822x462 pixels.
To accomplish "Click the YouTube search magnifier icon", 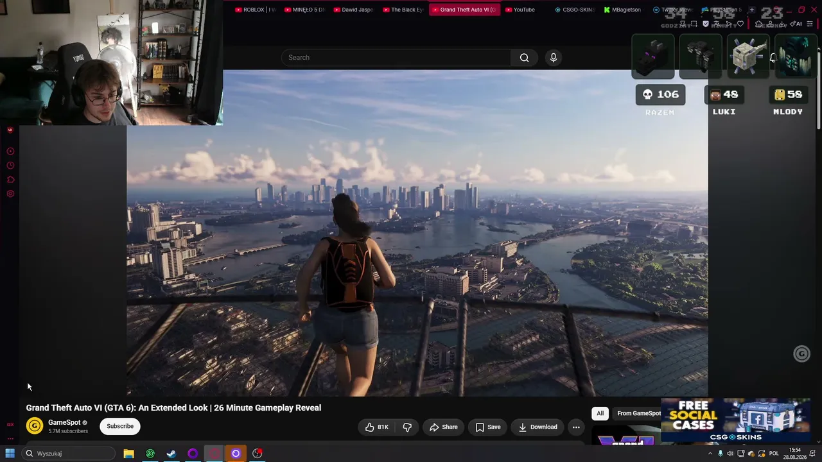I will tap(524, 58).
